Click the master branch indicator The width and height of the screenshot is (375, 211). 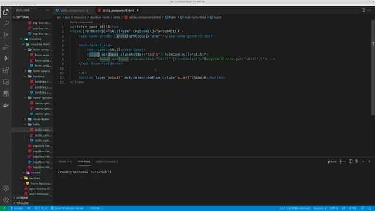(x=17, y=209)
